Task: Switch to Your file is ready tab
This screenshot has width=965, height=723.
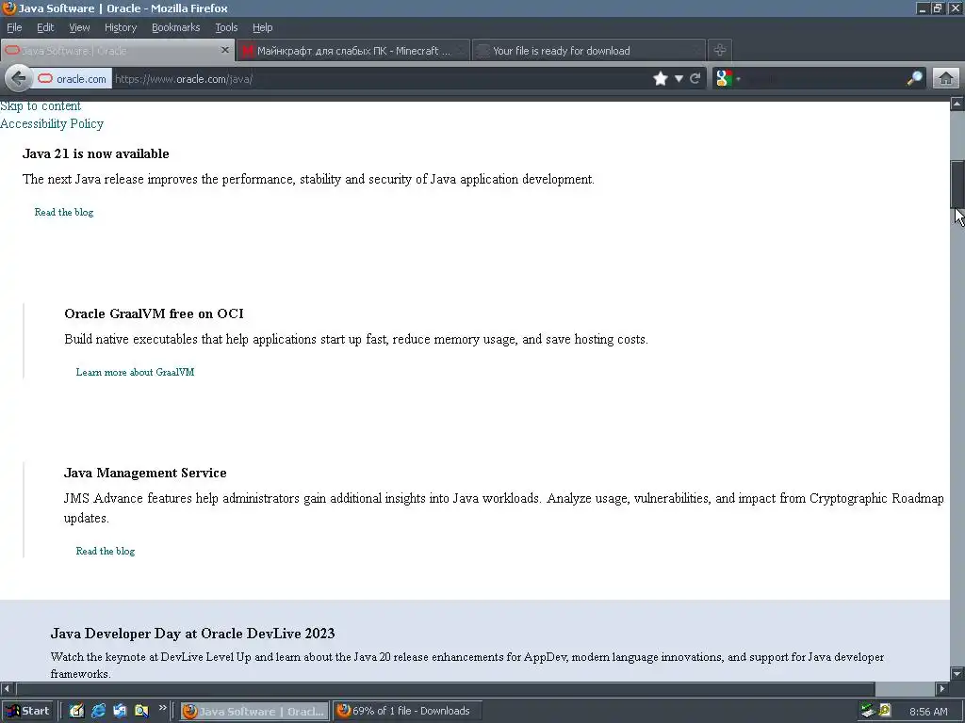Action: coord(589,51)
